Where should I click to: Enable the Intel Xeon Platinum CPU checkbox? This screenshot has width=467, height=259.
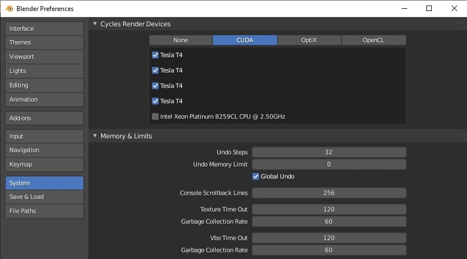pyautogui.click(x=155, y=116)
